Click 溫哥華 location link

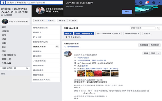click(x=85, y=66)
